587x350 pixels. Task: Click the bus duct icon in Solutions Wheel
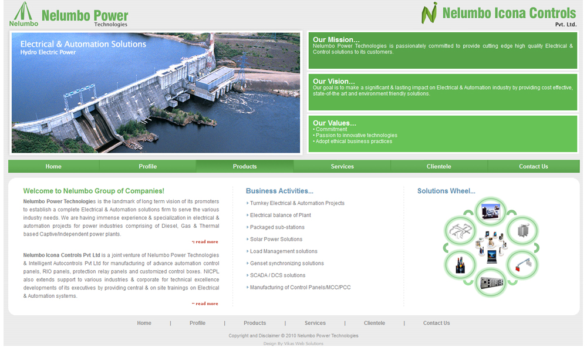point(522,265)
